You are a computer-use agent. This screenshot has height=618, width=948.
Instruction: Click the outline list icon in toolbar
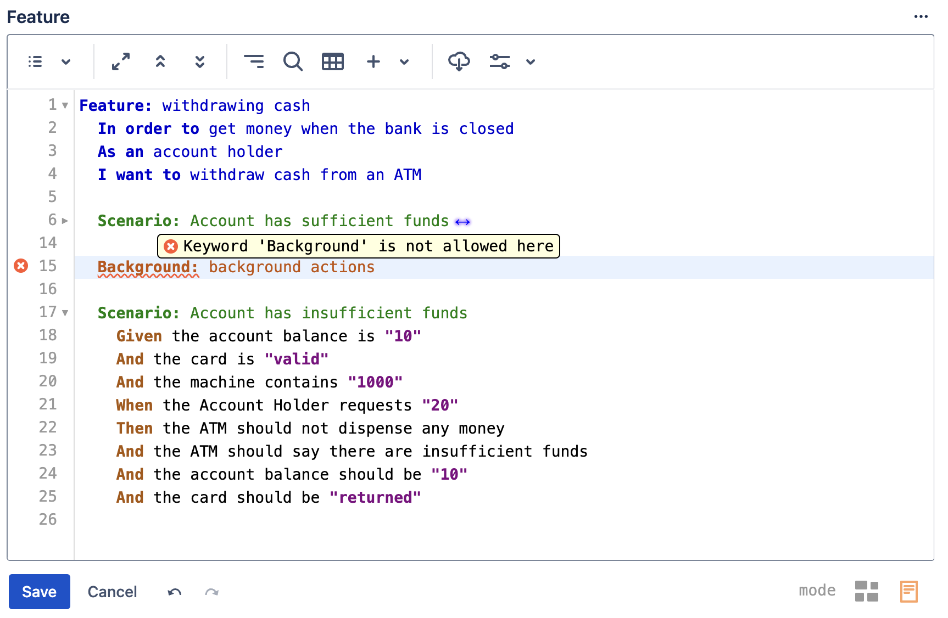click(35, 61)
